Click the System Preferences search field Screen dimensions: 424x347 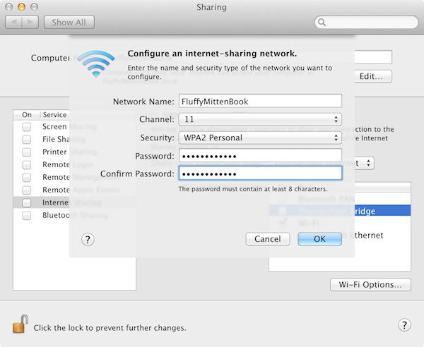tap(366, 22)
